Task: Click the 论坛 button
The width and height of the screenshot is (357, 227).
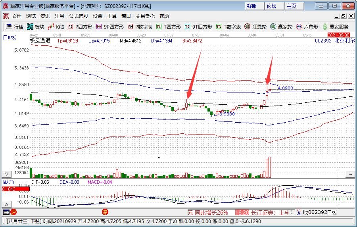Action: pyautogui.click(x=274, y=6)
